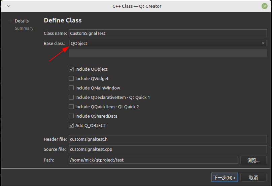
Task: Click the 取消 cancel button
Action: (x=253, y=178)
